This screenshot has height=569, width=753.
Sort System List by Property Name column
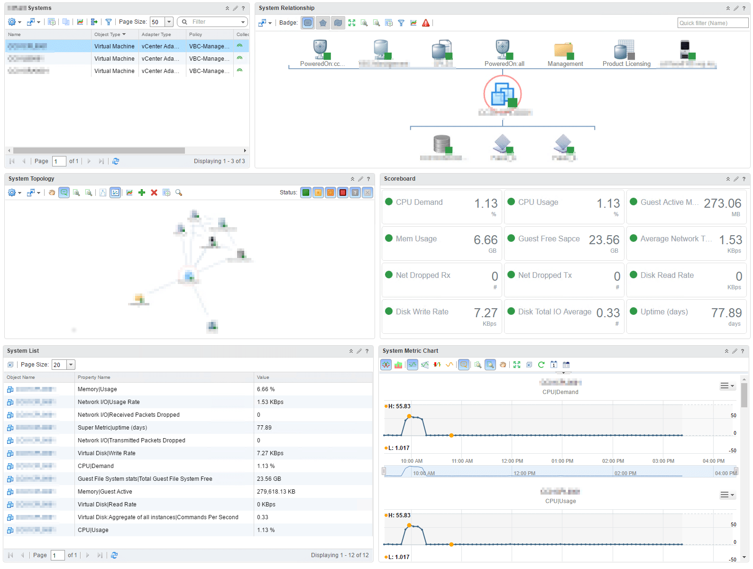coord(94,377)
